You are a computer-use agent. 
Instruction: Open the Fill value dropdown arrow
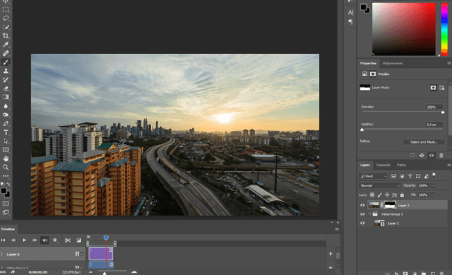pyautogui.click(x=433, y=195)
